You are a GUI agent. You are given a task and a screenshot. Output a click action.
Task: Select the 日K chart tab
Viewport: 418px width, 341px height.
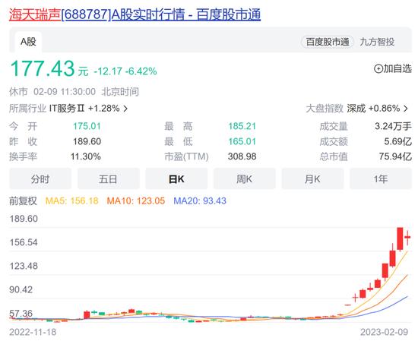click(x=176, y=178)
